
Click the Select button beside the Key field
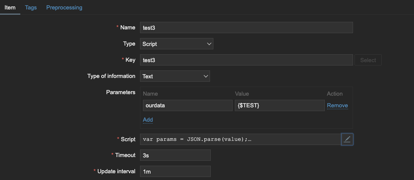368,60
